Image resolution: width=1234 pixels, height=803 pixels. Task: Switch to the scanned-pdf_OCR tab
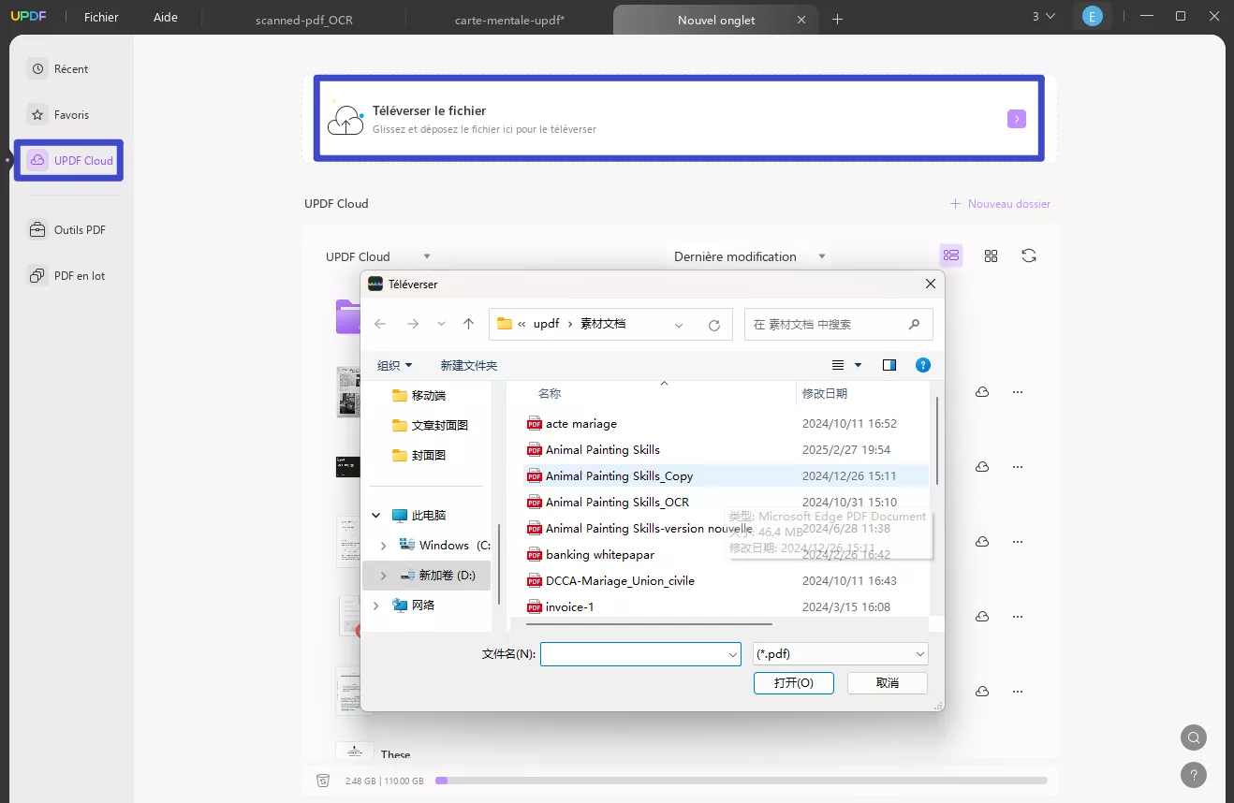pos(304,20)
